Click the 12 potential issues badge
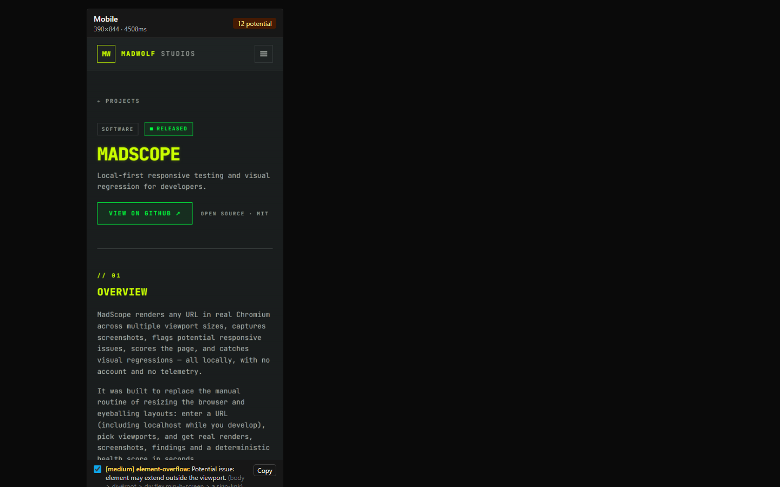 click(x=255, y=23)
